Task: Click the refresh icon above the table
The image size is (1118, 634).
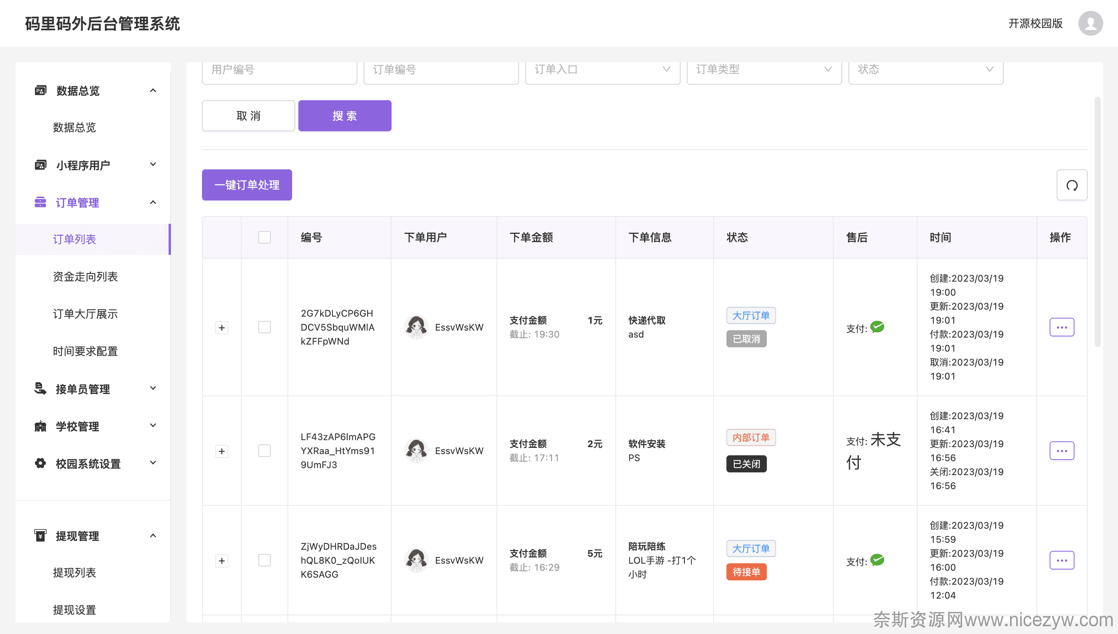Action: pos(1071,185)
